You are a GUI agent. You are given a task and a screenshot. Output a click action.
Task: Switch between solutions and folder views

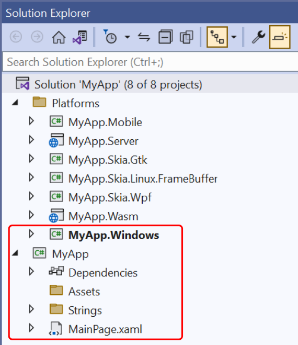80,37
